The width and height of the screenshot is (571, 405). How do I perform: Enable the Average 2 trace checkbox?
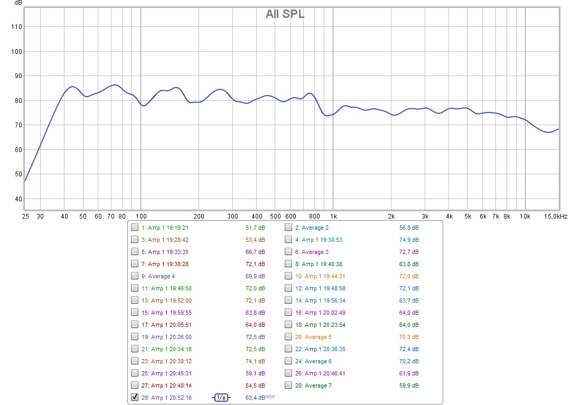tap(288, 228)
